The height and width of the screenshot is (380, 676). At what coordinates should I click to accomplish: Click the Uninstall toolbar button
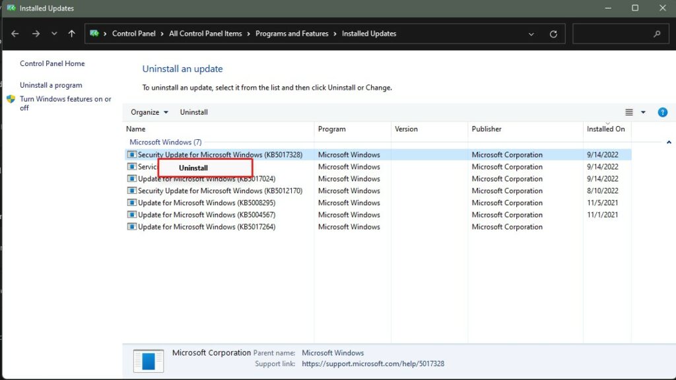(x=194, y=112)
